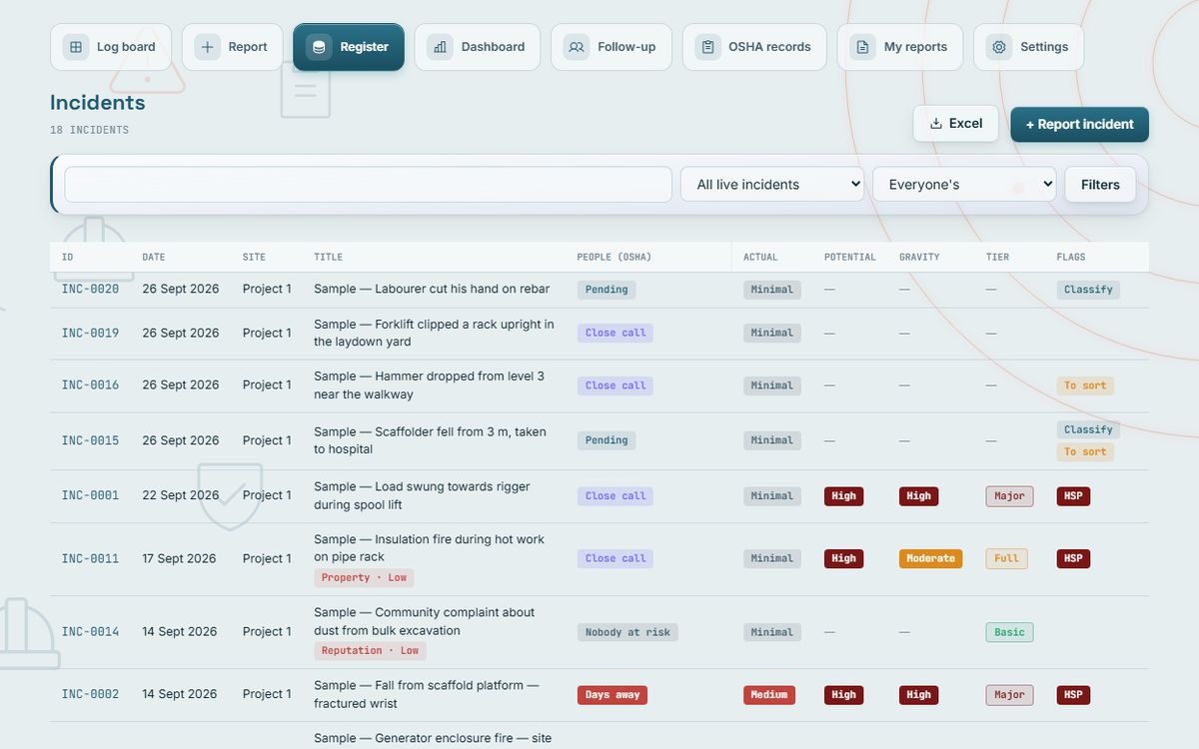Click the Classify flag on INC-0015
This screenshot has height=749, width=1199.
1088,429
